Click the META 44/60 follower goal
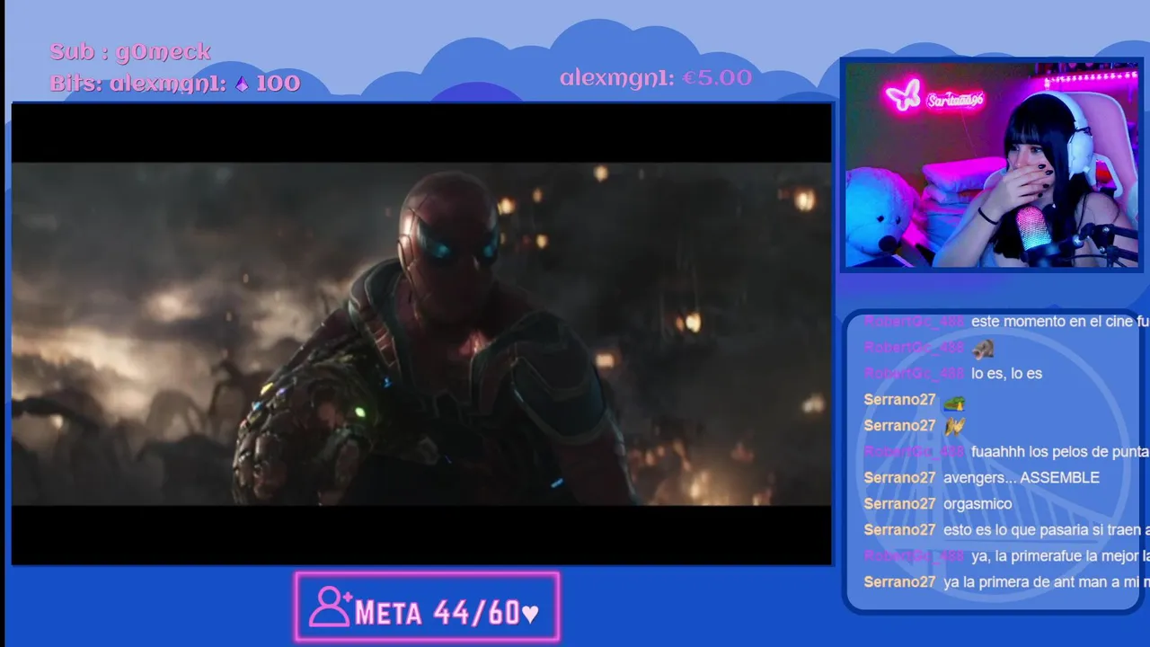1150x647 pixels. click(428, 607)
